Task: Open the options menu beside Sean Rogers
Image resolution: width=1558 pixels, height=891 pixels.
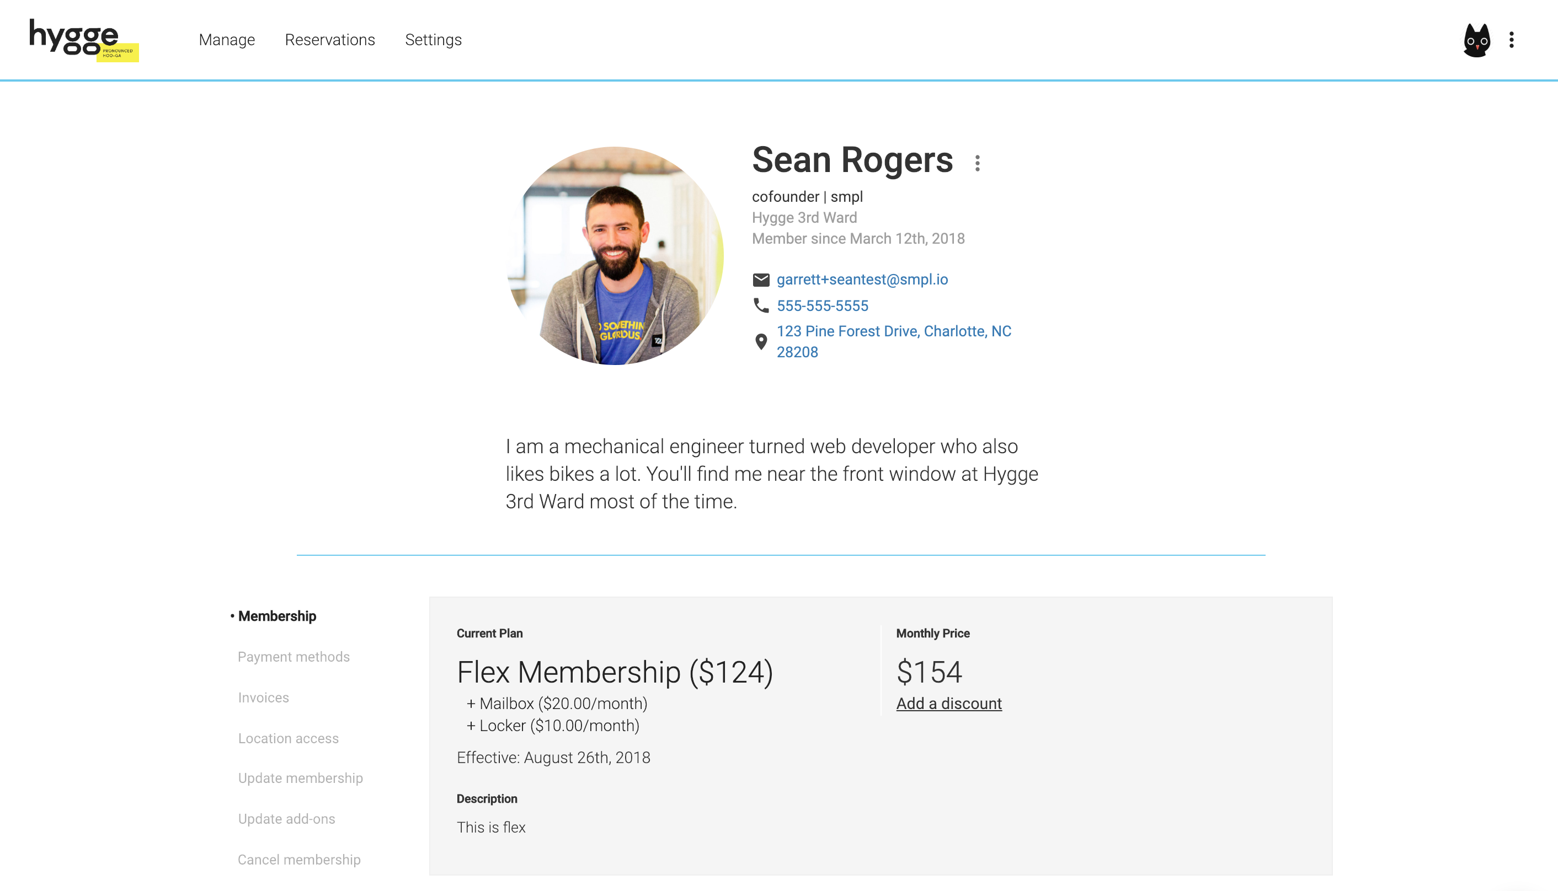Action: [977, 163]
